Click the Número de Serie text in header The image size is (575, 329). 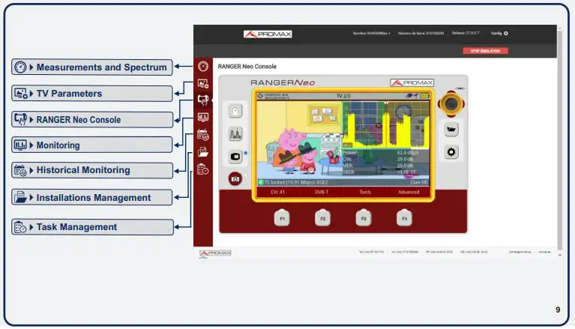(421, 34)
